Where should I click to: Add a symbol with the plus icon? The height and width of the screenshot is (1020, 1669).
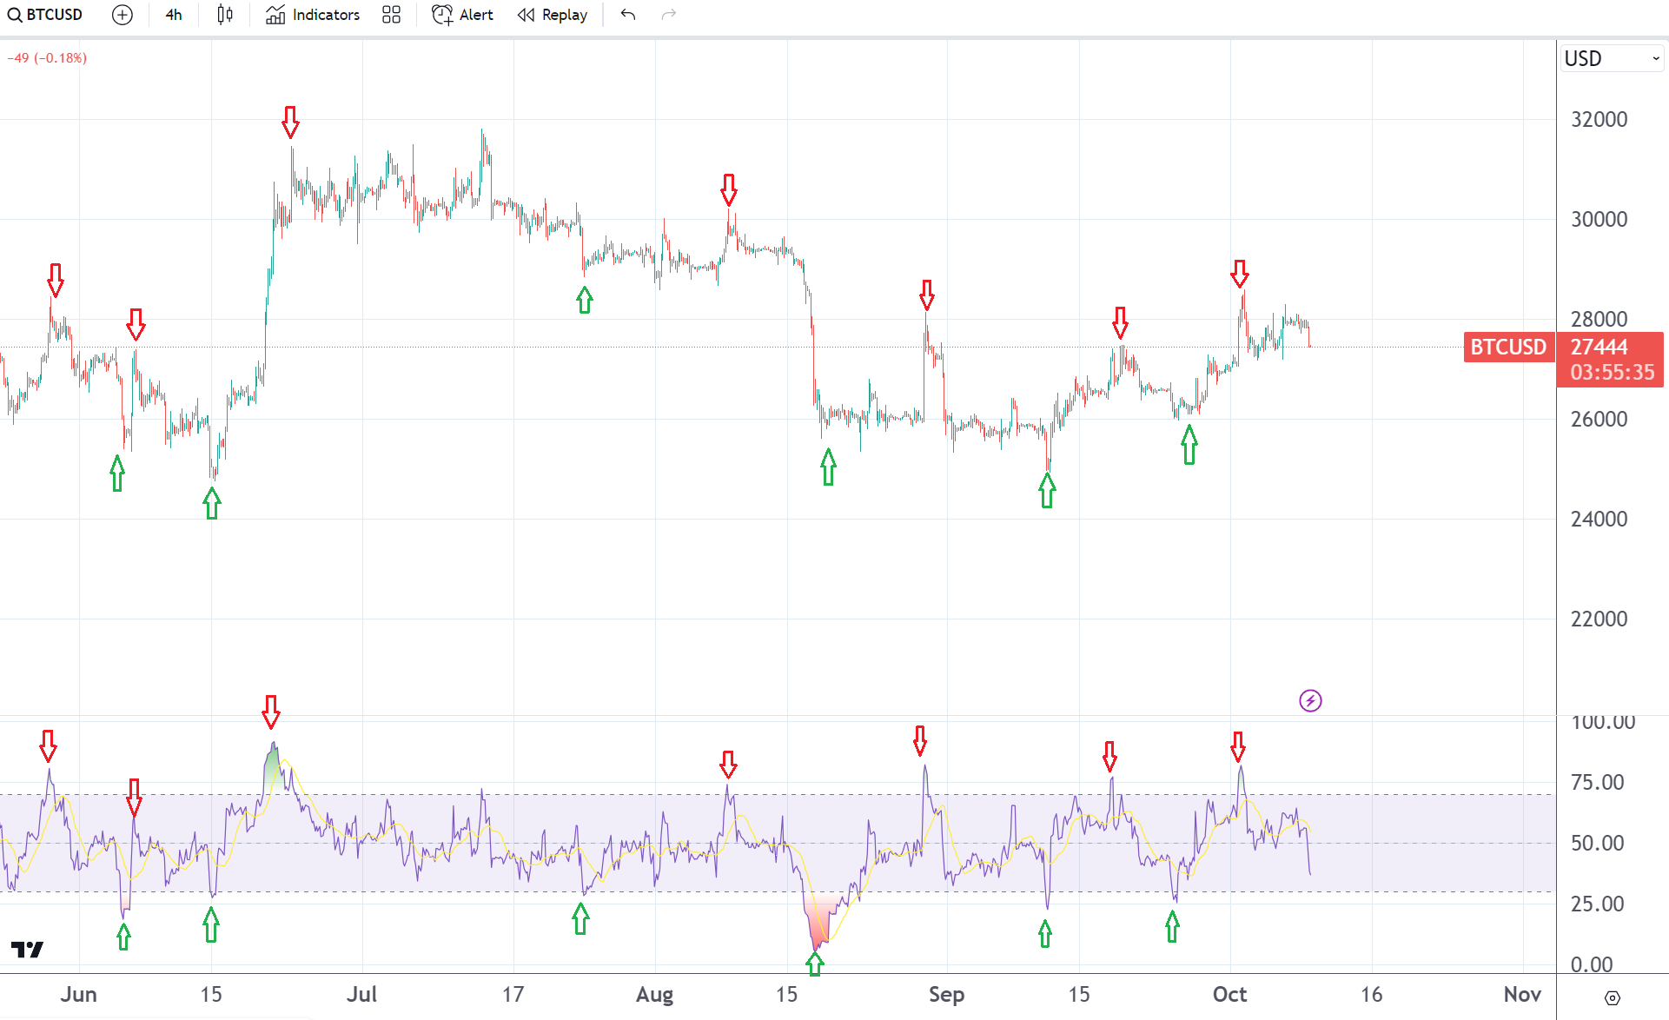tap(123, 15)
